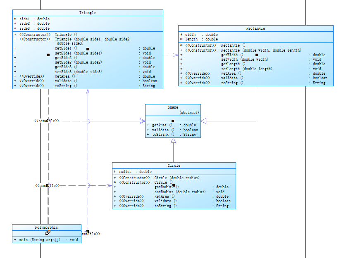Click validate () in the Triangle class
346x258 pixels.
(x=66, y=81)
